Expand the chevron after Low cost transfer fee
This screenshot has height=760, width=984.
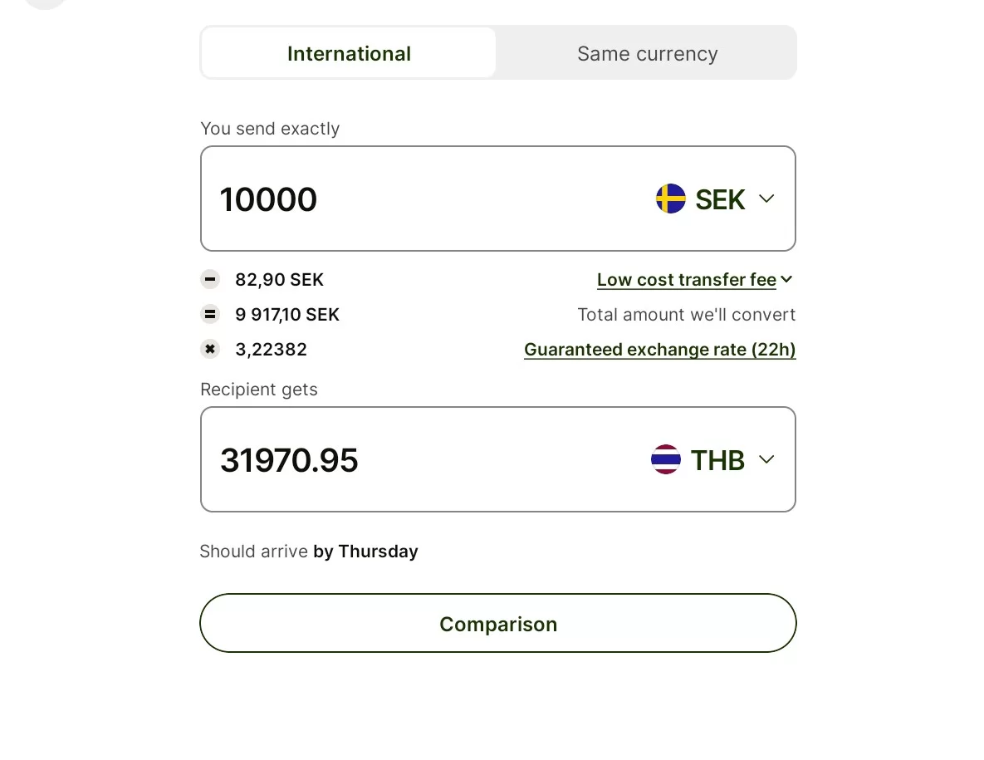tap(787, 280)
